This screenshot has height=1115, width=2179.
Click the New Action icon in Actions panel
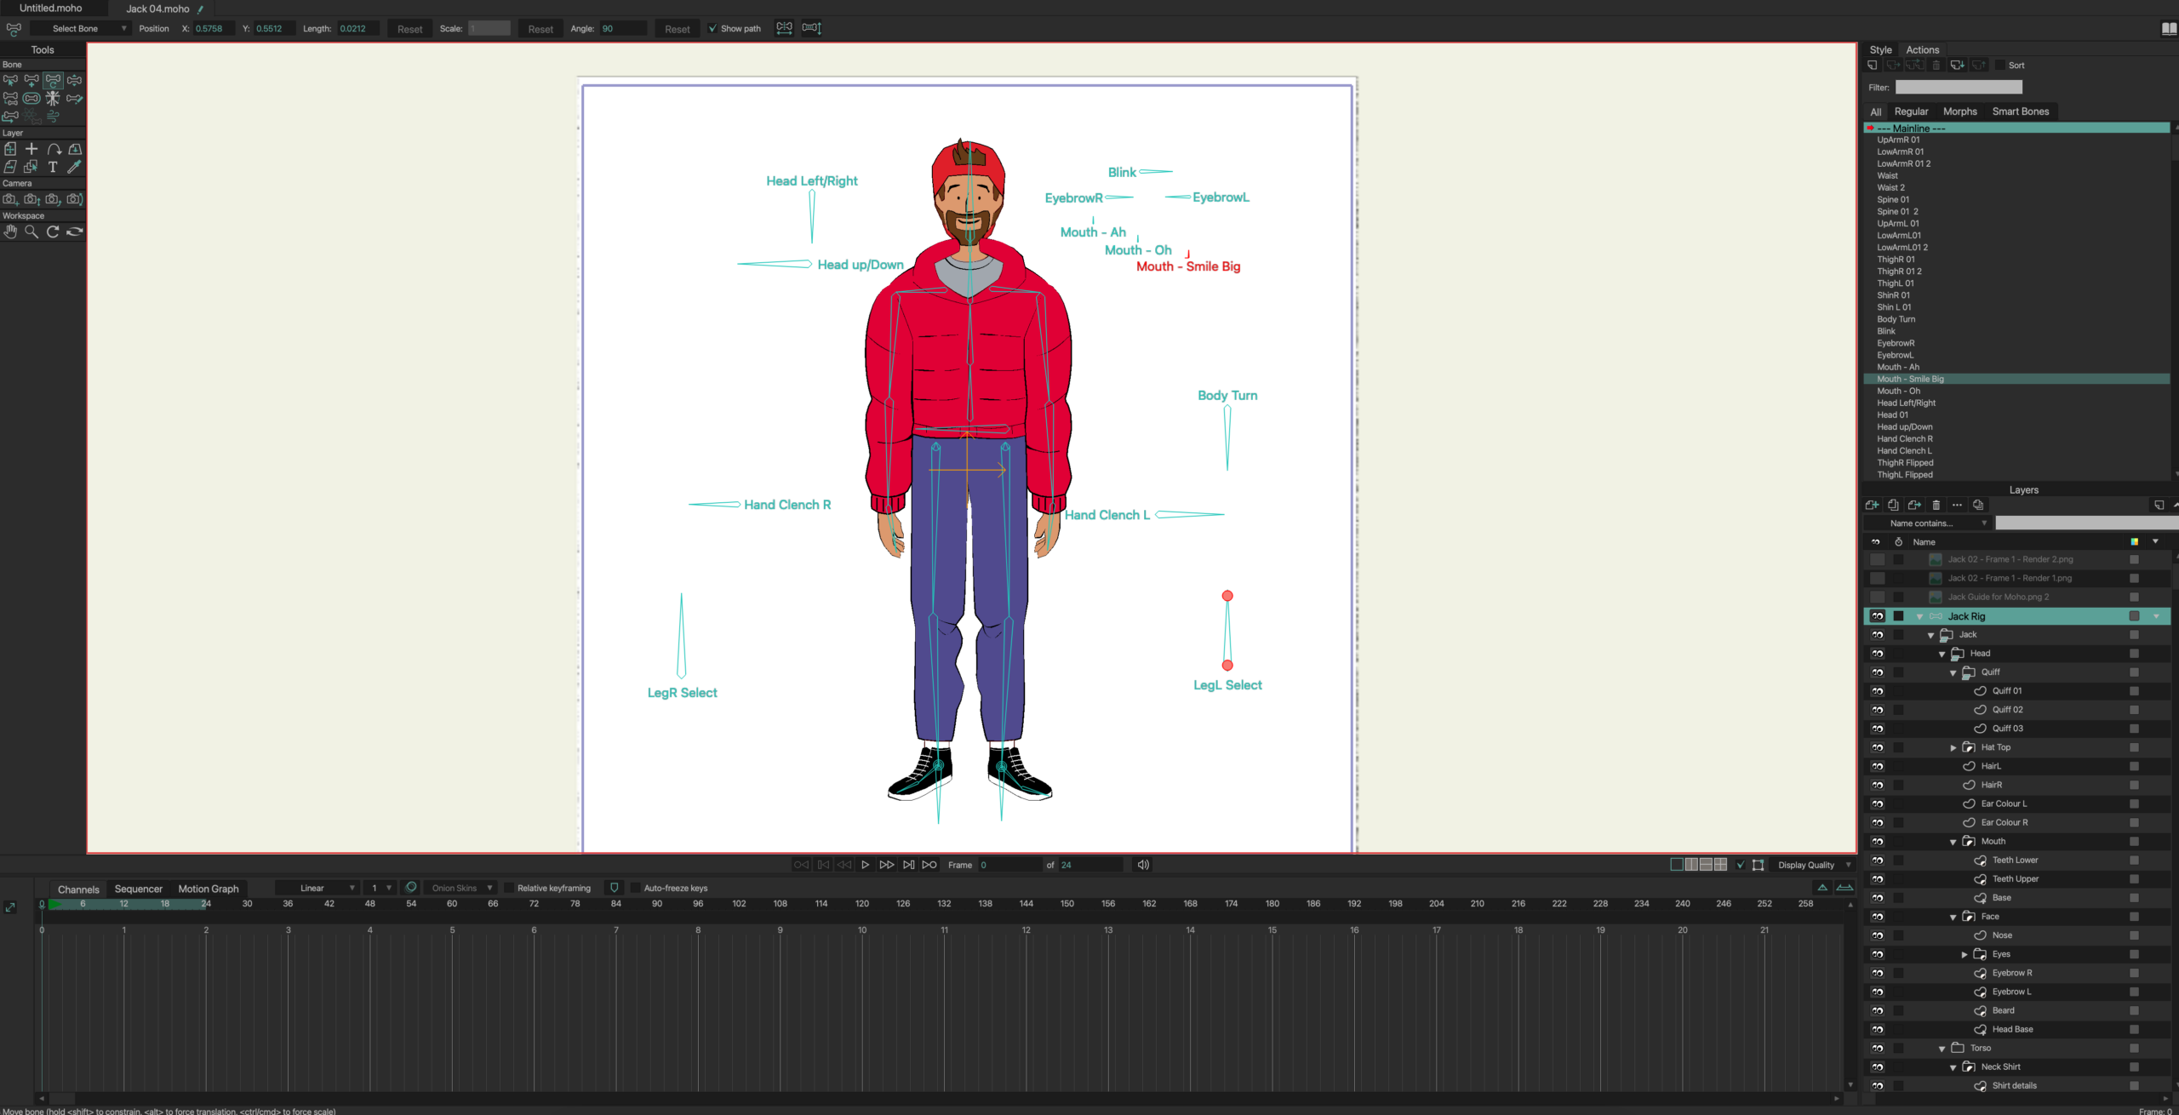[x=1873, y=66]
